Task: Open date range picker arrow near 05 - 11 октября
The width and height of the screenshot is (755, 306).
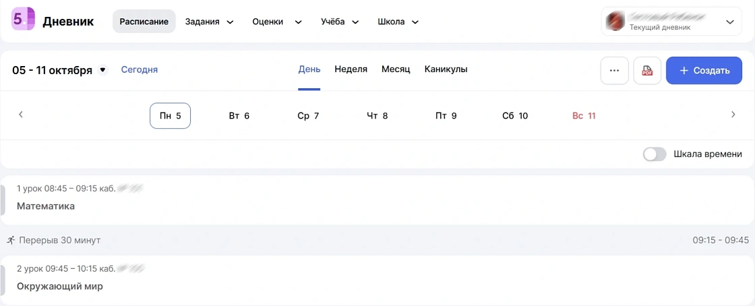Action: pos(102,70)
